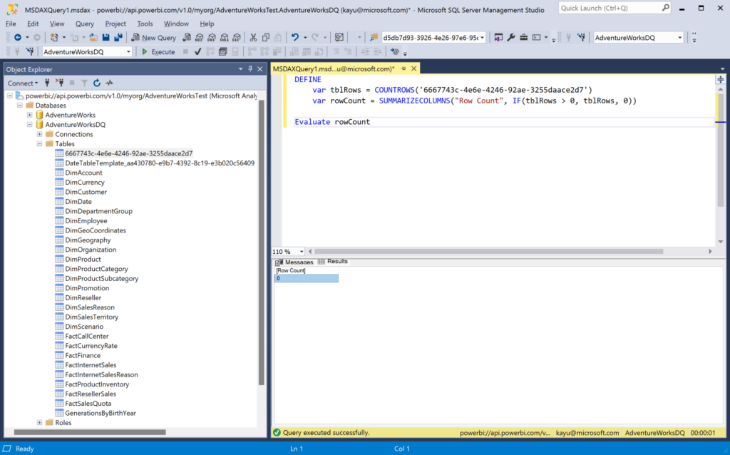Open the d5db7d93 find combo box dropdown
This screenshot has width=730, height=455.
tap(483, 38)
